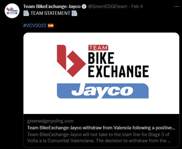Open the greenedgecycling.com domain link
Screen dimensions: 182x149
tap(50, 121)
